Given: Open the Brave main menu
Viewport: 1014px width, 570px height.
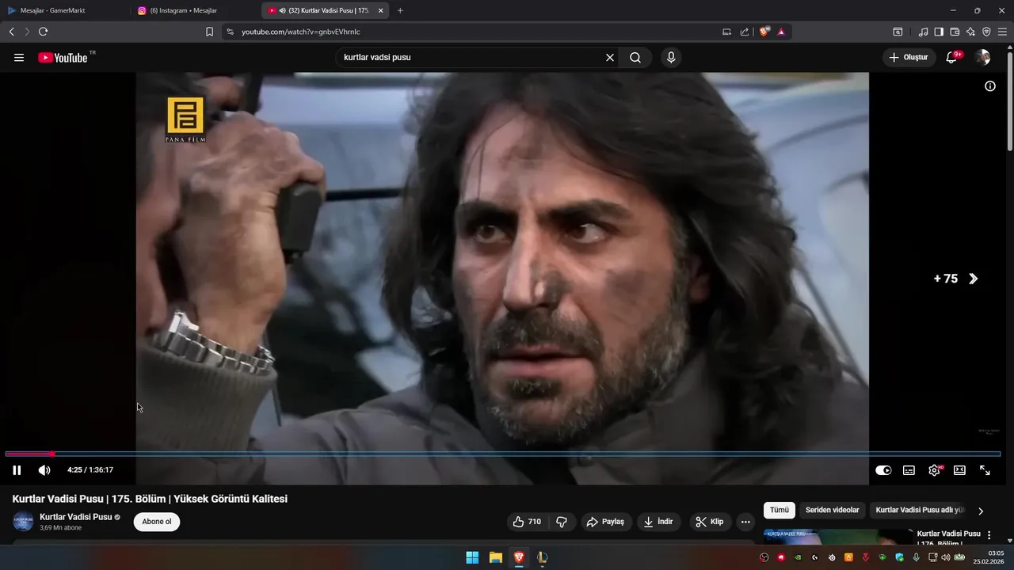Looking at the screenshot, I should [x=1002, y=32].
